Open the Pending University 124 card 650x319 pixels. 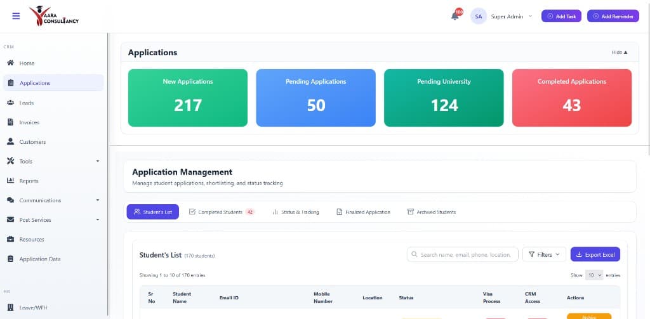point(444,98)
